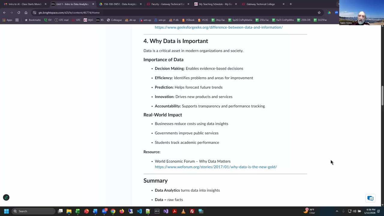Open Task View on taskbar

click(x=60, y=211)
